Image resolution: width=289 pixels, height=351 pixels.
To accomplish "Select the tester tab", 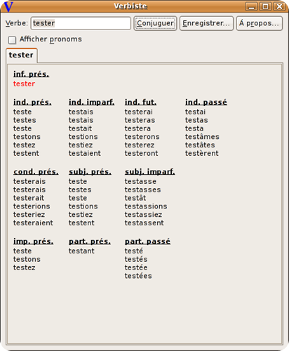I will click(x=21, y=55).
